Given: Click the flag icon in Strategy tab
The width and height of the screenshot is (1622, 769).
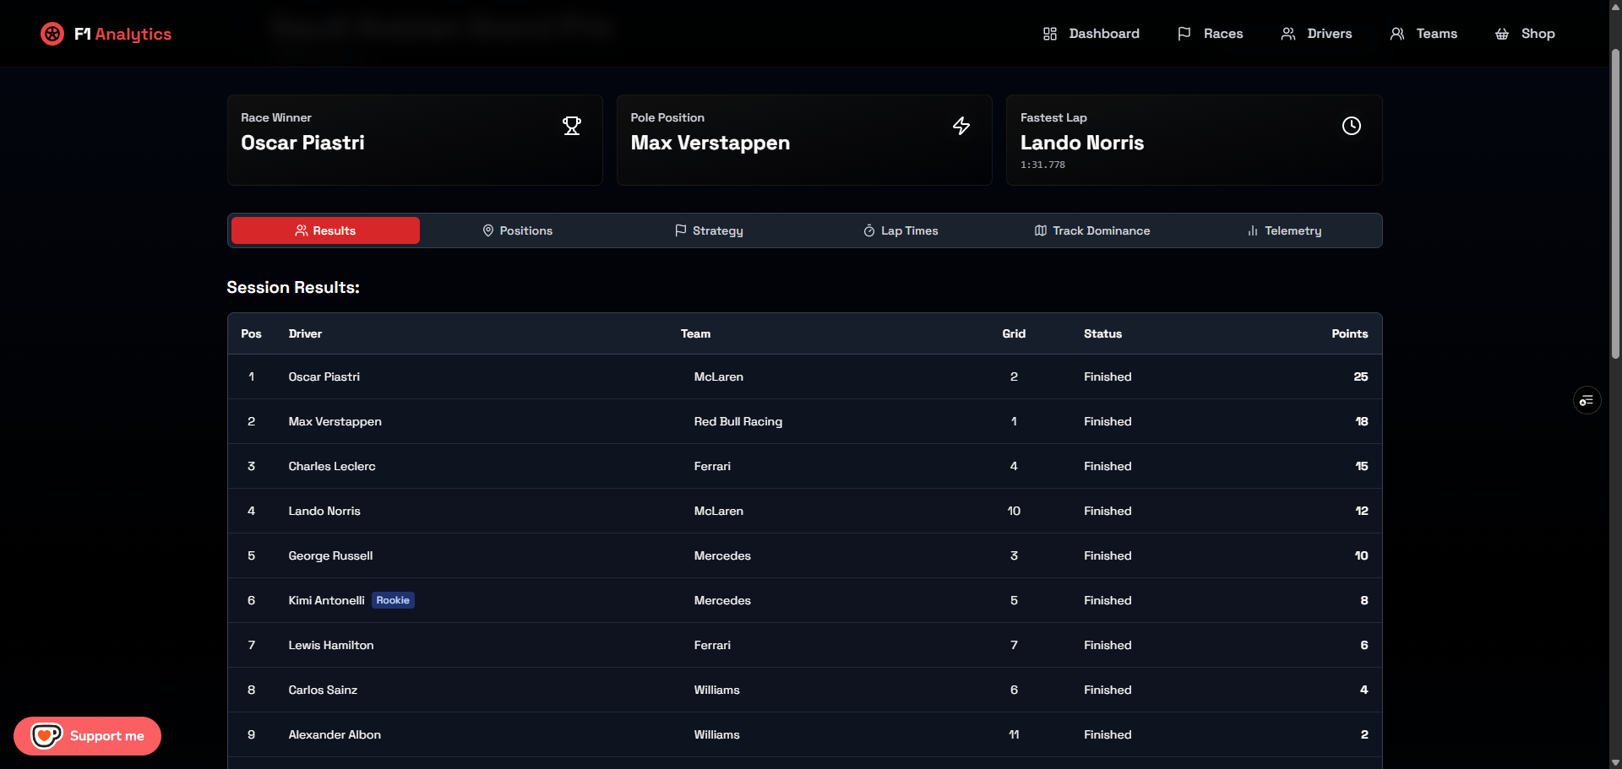Looking at the screenshot, I should (681, 230).
